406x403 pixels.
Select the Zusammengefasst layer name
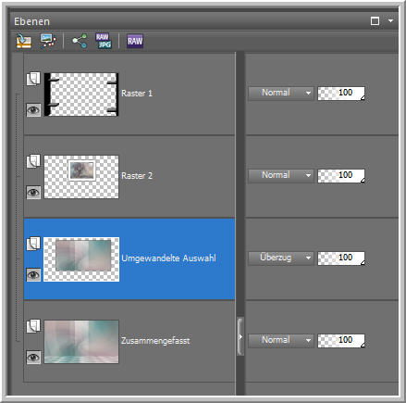point(155,341)
